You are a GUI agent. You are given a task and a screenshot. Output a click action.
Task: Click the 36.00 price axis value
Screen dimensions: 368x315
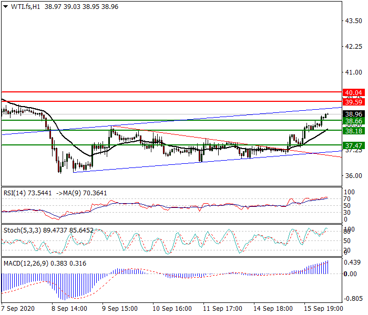[353, 176]
